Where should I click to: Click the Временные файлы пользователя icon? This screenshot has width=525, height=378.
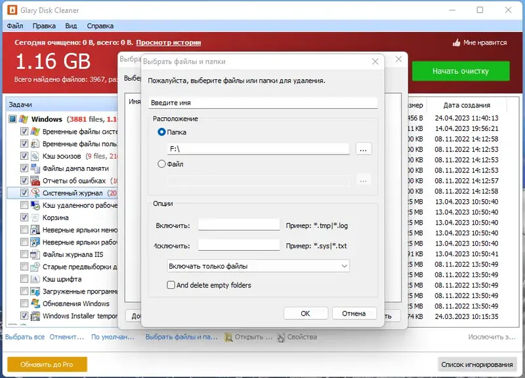35,143
